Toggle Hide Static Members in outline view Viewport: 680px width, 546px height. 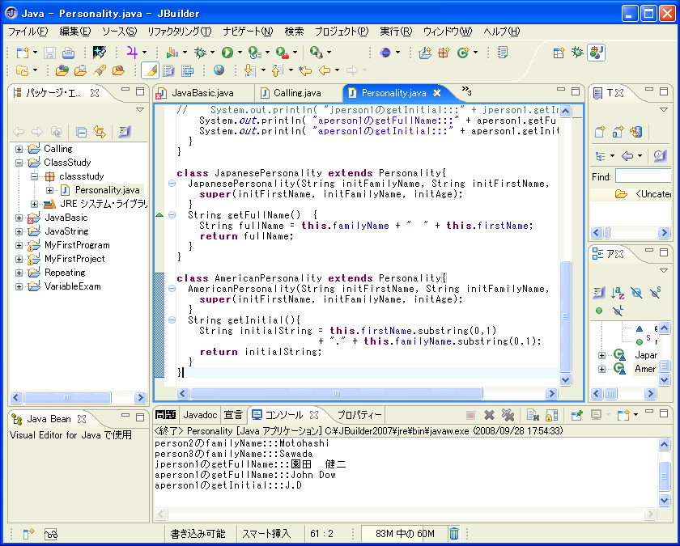pyautogui.click(x=656, y=292)
